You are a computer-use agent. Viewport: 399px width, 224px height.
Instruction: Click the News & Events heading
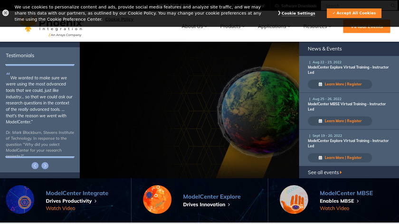[x=325, y=49]
